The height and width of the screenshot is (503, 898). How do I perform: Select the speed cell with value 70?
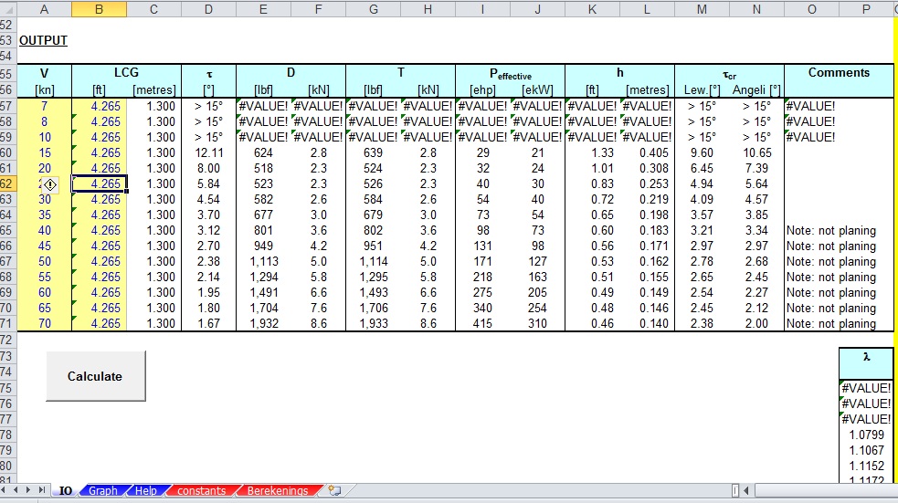(44, 324)
